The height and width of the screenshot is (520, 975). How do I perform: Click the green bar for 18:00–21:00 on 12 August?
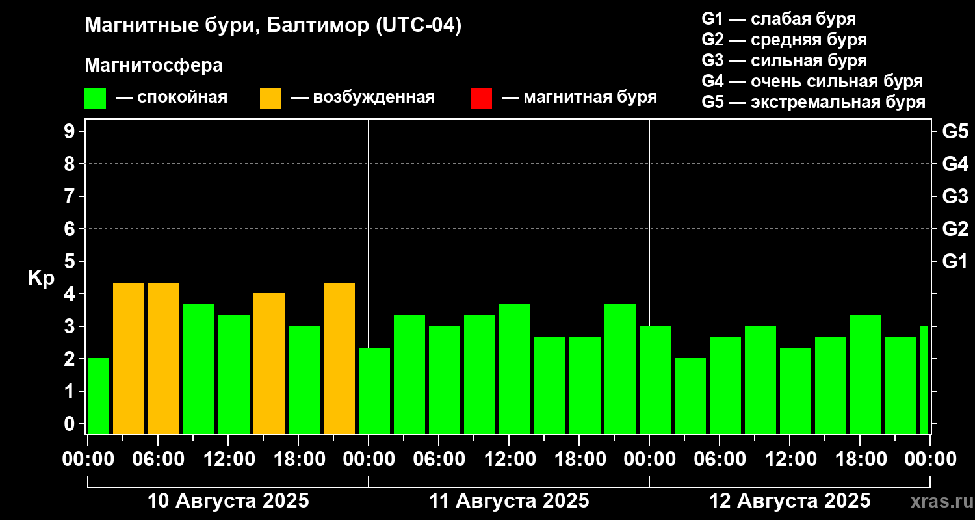point(866,374)
